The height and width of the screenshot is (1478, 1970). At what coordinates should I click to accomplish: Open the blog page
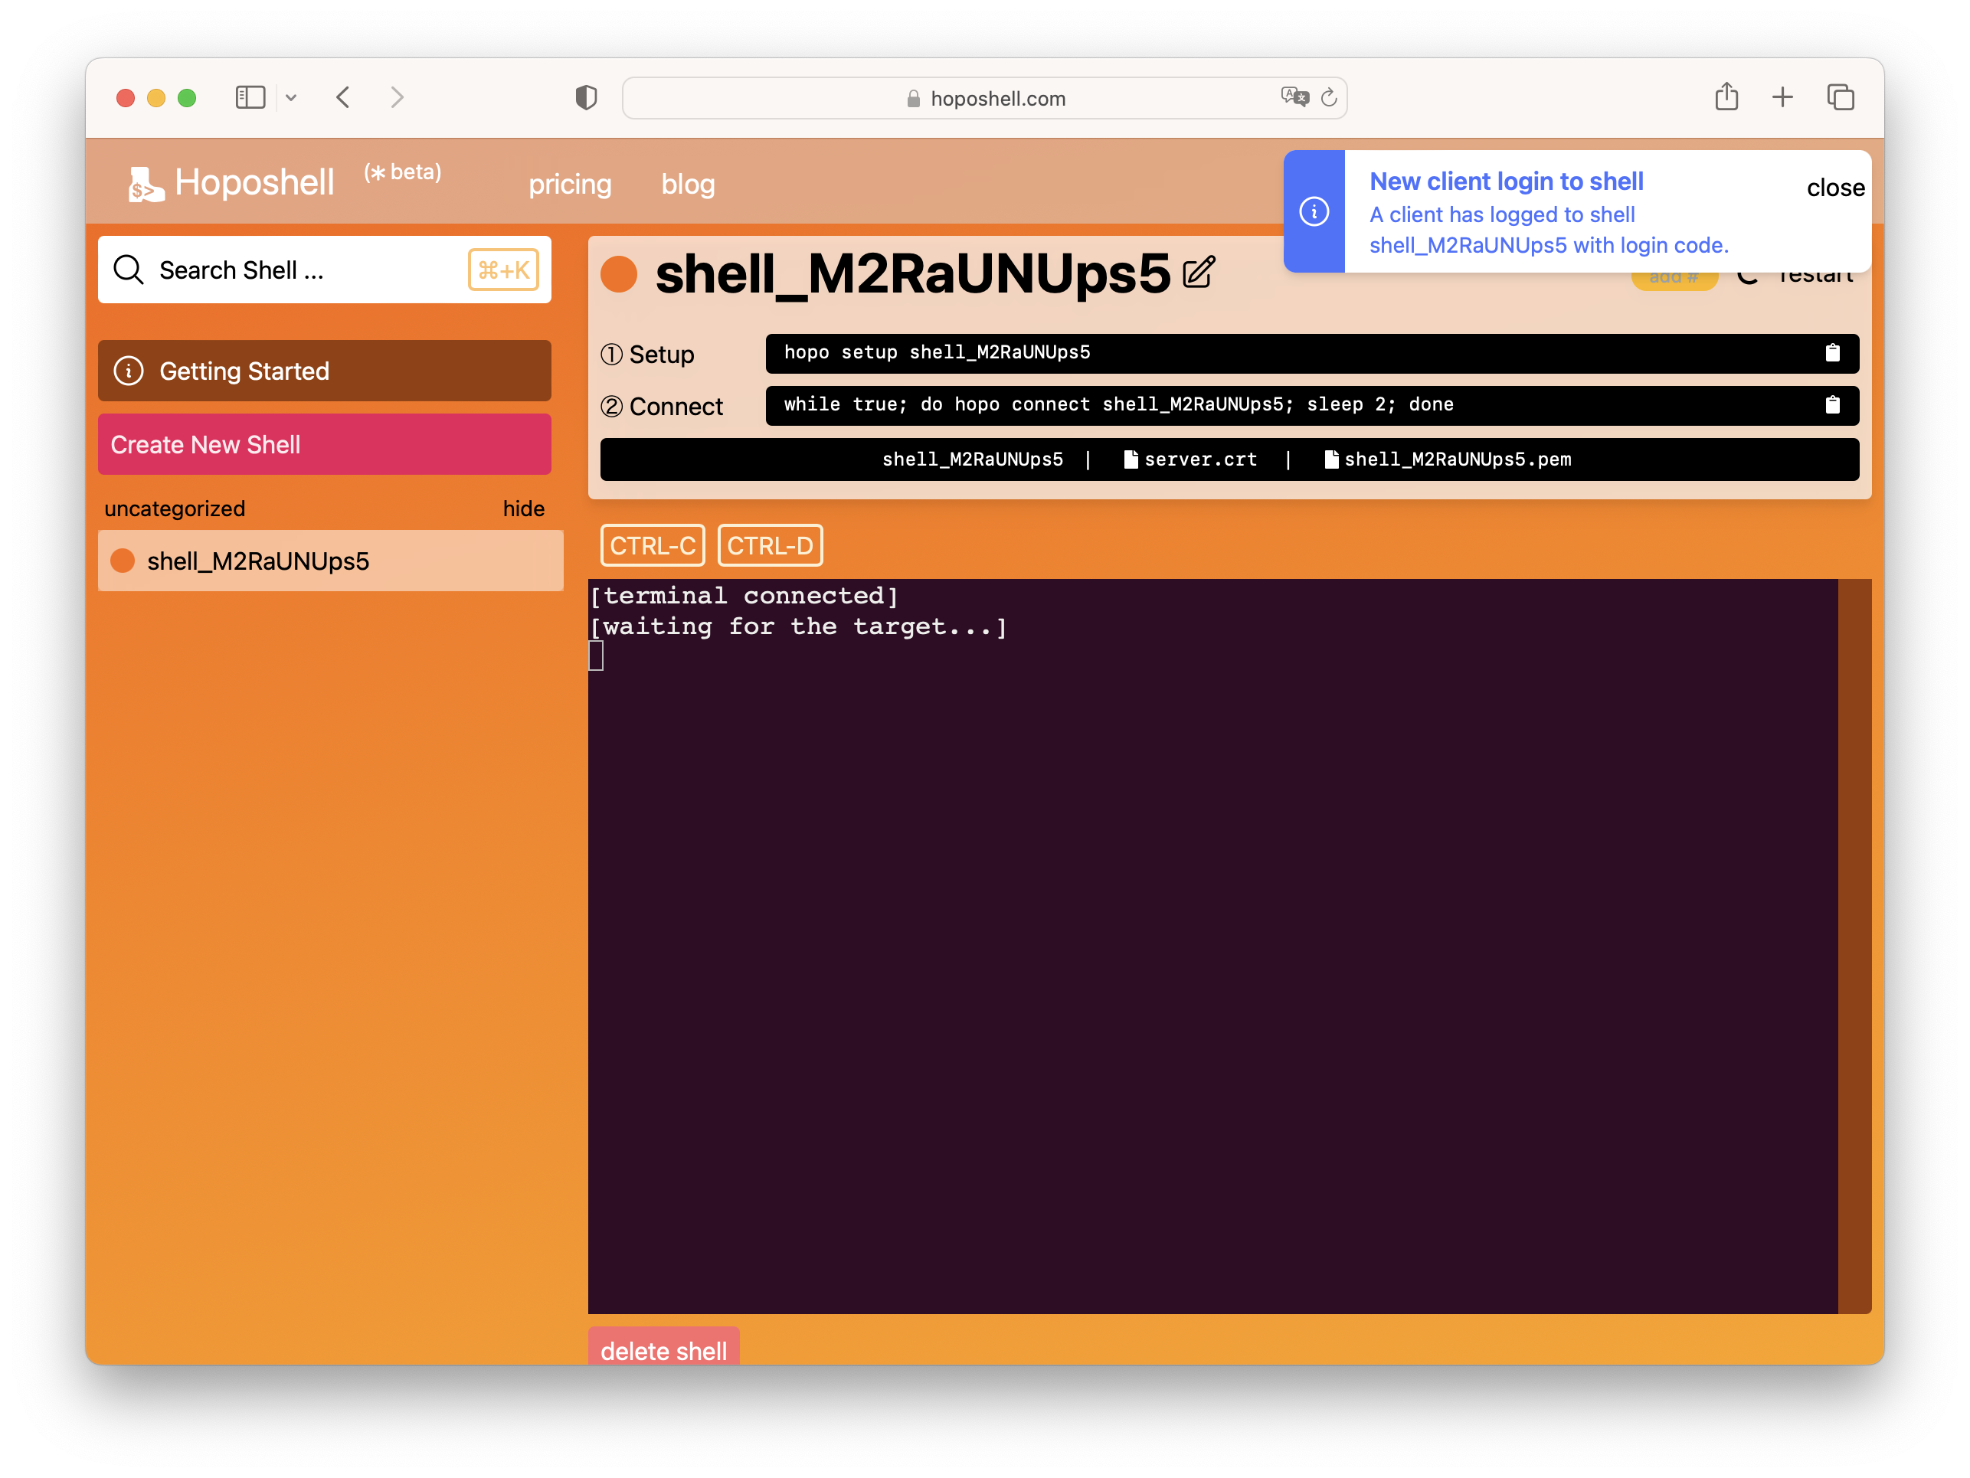click(x=688, y=185)
